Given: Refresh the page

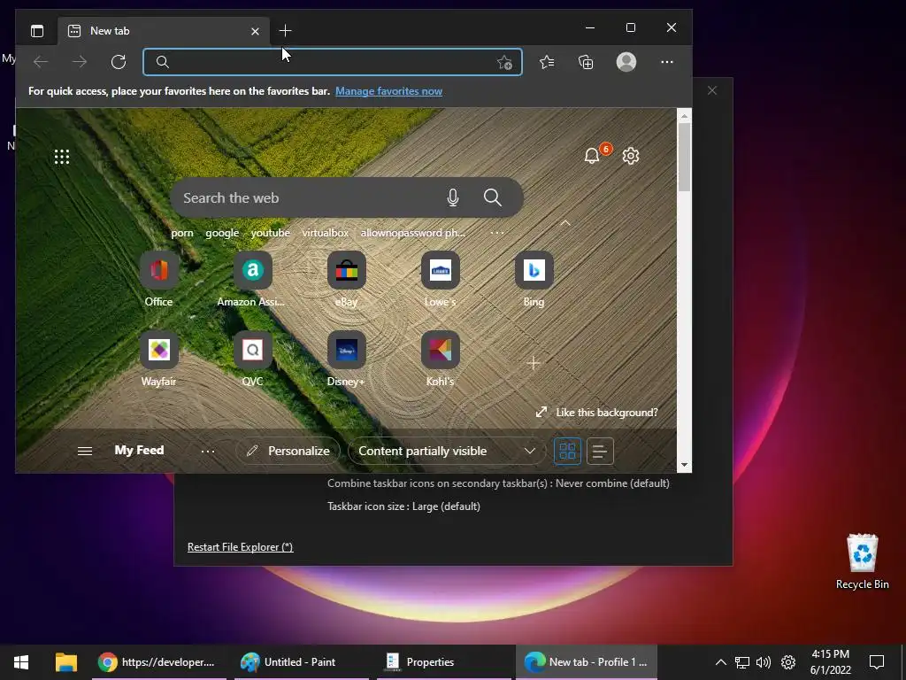Looking at the screenshot, I should [x=119, y=62].
